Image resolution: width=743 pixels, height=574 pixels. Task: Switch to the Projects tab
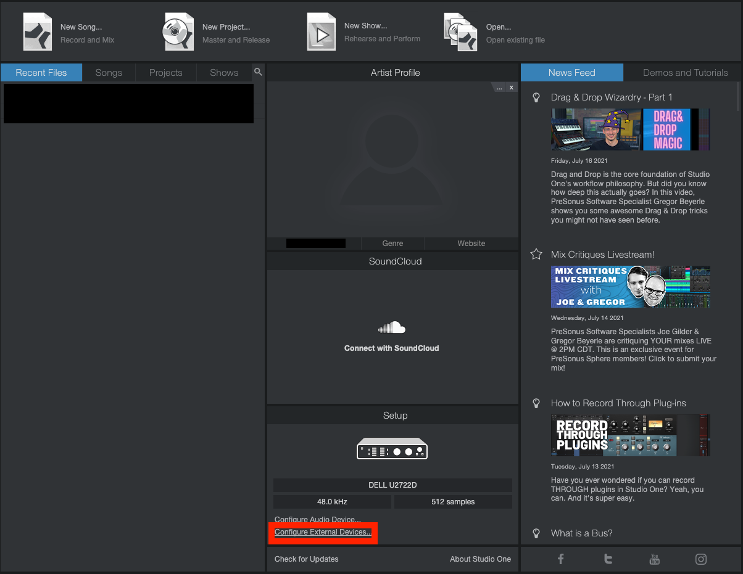(x=166, y=73)
